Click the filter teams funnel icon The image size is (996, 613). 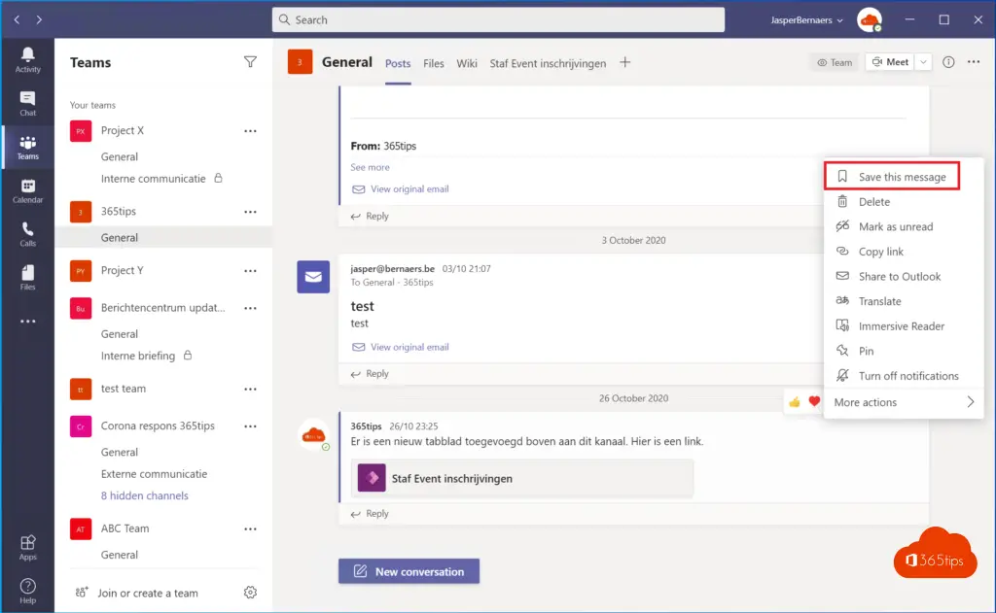(250, 62)
